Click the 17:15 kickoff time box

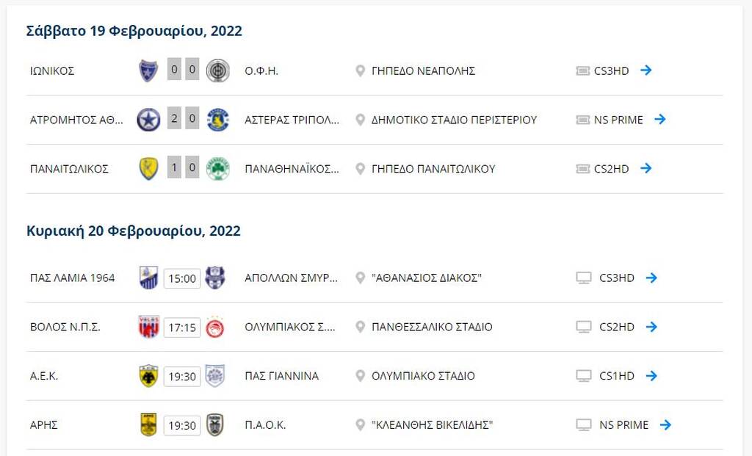tap(182, 327)
